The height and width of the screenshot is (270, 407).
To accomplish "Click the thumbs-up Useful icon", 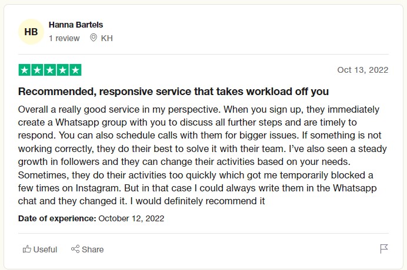I will pyautogui.click(x=26, y=249).
